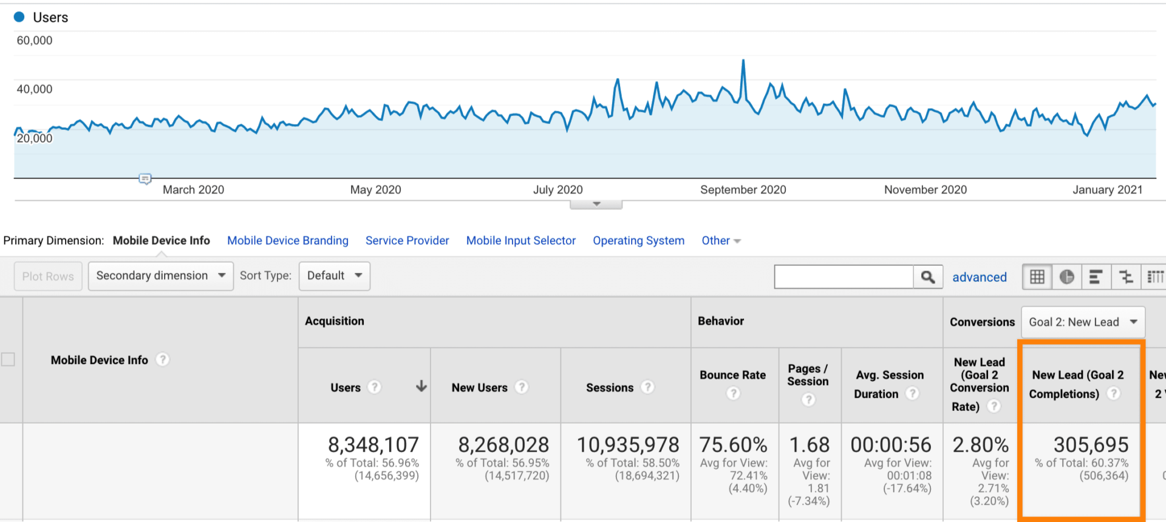Sort by Pages / Session column
Viewport: 1166px width, 522px height.
(808, 375)
